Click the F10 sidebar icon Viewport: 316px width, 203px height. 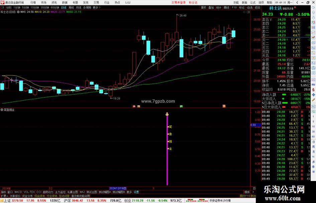(x=313, y=48)
